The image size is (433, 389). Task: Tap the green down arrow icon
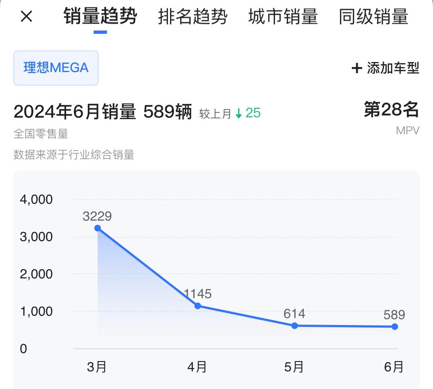pos(239,113)
